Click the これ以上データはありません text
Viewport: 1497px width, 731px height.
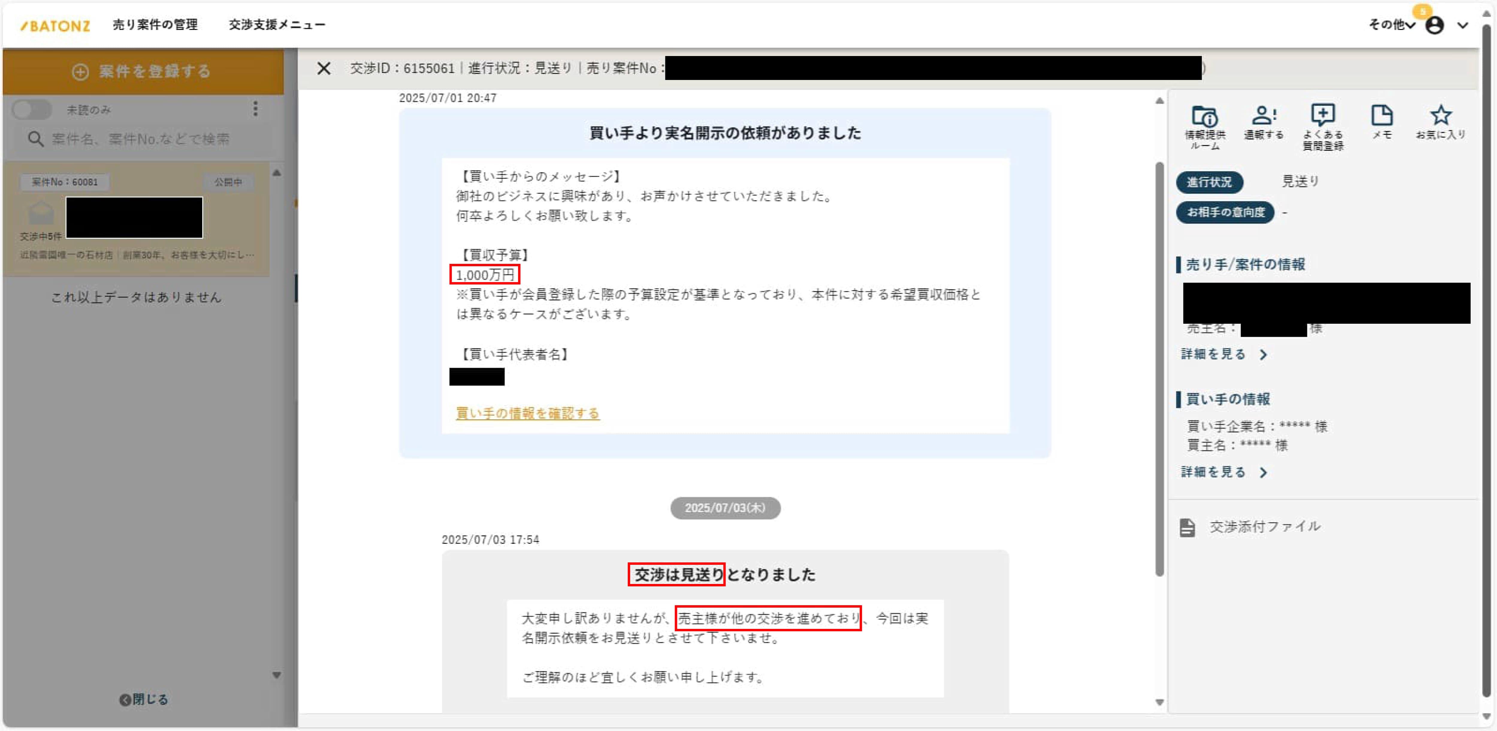pyautogui.click(x=136, y=297)
